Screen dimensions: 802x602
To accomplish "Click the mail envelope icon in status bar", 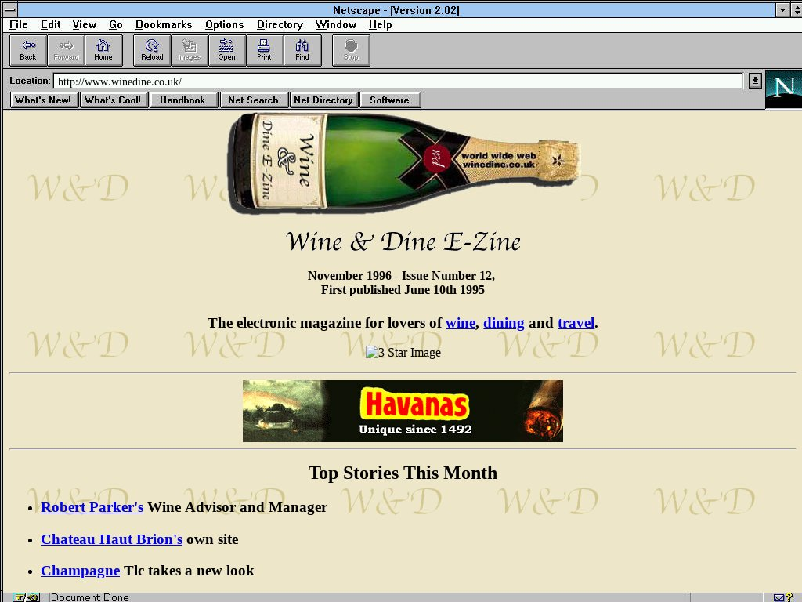I will 779,597.
